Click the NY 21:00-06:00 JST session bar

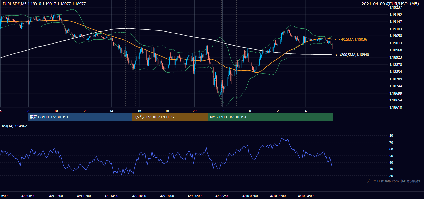point(270,117)
